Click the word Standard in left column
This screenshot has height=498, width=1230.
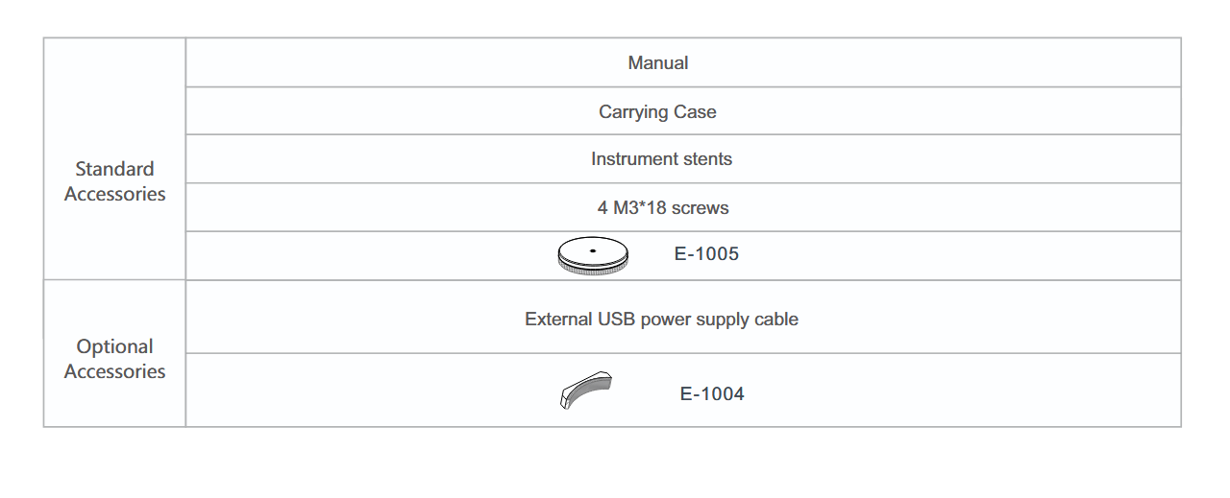(x=115, y=169)
